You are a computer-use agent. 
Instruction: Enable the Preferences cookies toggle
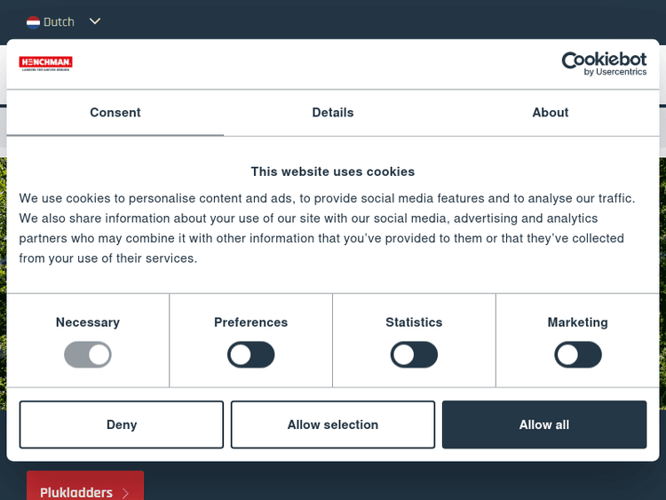click(x=251, y=355)
